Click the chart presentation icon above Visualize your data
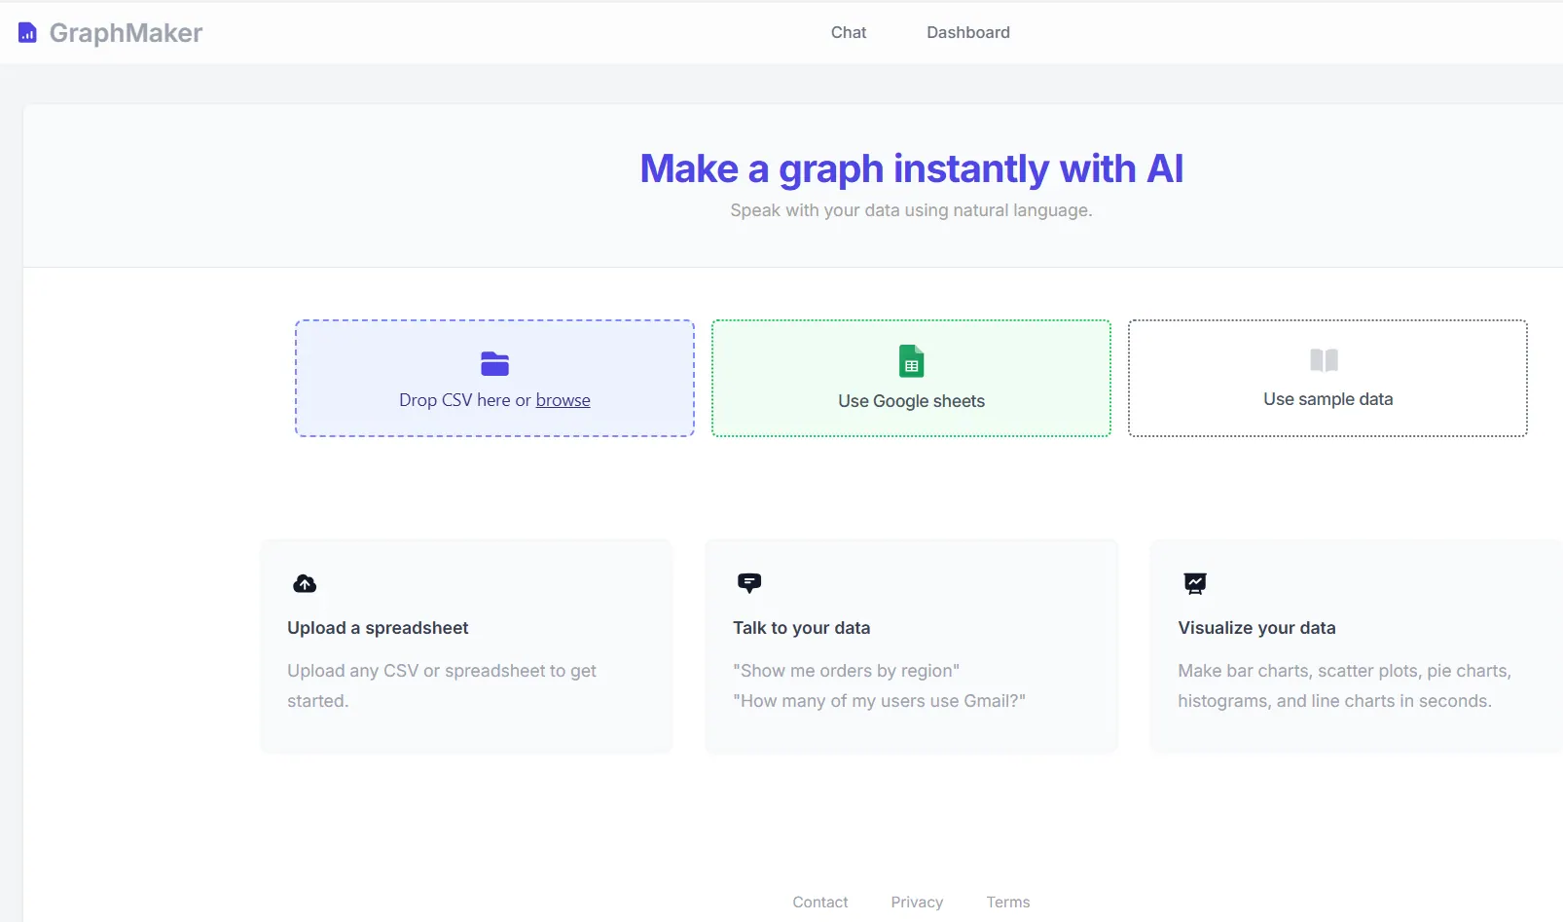This screenshot has height=922, width=1563. [x=1195, y=583]
